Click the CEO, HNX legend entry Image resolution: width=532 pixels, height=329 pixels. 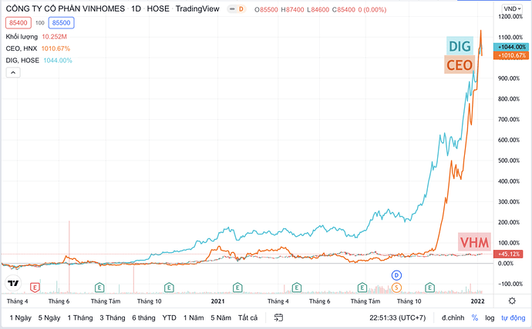click(22, 48)
